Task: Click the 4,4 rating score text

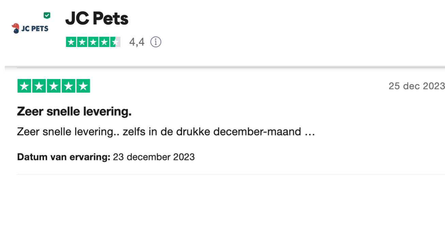Action: (x=137, y=42)
